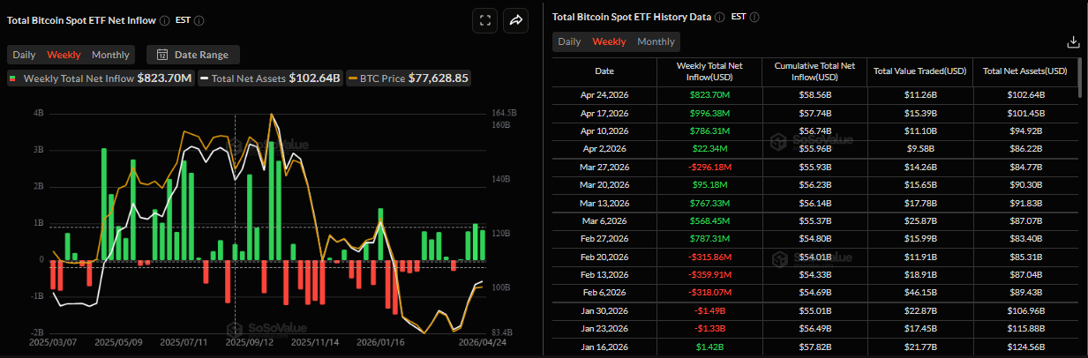The height and width of the screenshot is (358, 1088).
Task: Toggle BTC Price line on chart
Action: (408, 78)
